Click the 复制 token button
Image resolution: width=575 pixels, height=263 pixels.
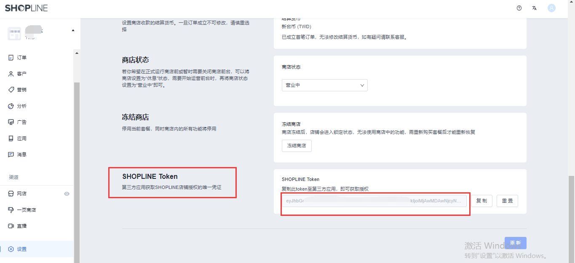481,201
